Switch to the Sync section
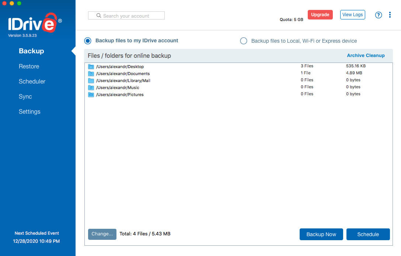 [x=25, y=96]
